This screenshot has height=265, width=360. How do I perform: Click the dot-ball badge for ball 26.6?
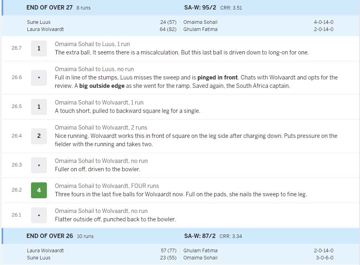coord(39,77)
